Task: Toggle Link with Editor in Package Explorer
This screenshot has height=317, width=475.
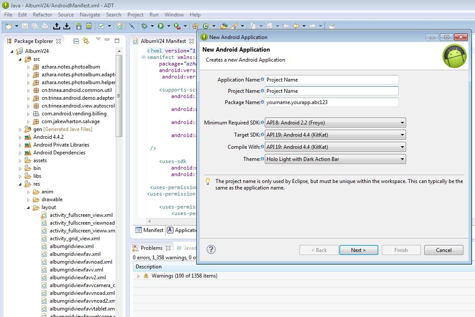Action: click(x=86, y=41)
